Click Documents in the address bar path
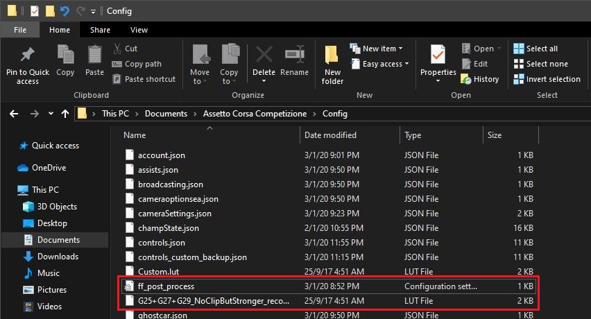The image size is (591, 319). (166, 114)
